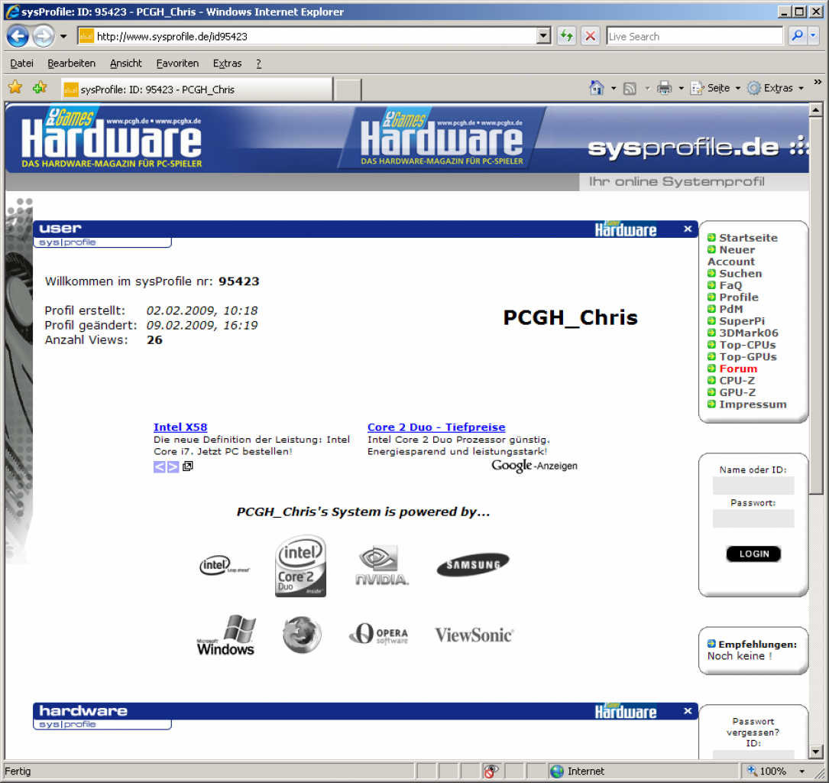Open the Extras menu in menu bar
Image resolution: width=829 pixels, height=783 pixels.
pos(228,63)
